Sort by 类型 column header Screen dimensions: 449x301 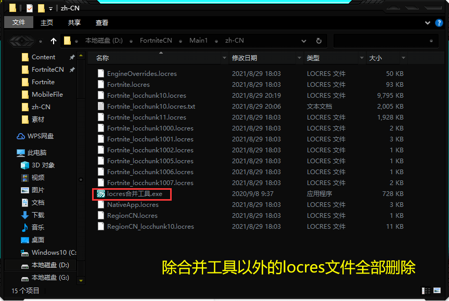point(313,58)
